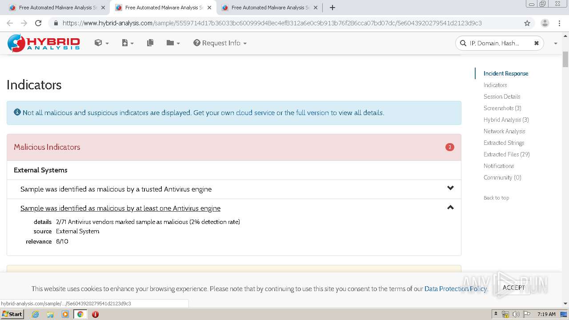Click the padlock site info icon
This screenshot has height=320, width=569.
point(56,23)
